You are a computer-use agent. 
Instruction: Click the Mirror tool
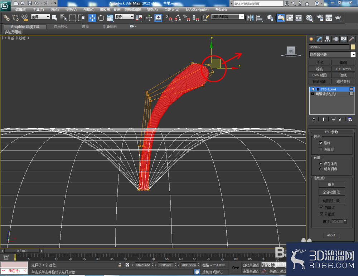click(x=251, y=18)
